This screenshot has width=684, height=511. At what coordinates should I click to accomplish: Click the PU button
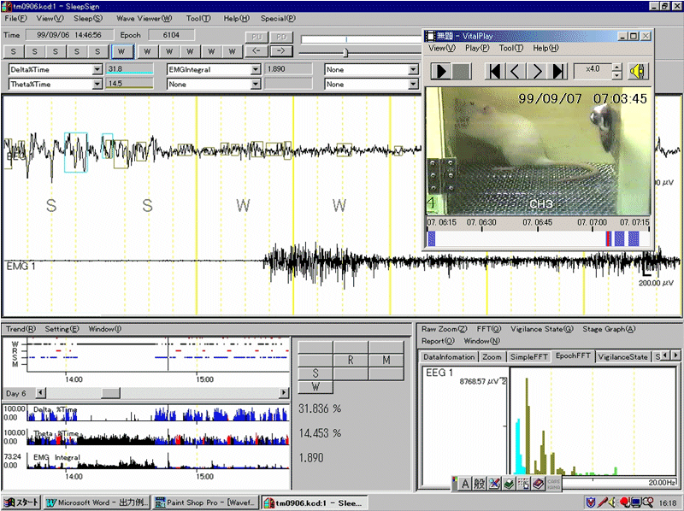(256, 37)
